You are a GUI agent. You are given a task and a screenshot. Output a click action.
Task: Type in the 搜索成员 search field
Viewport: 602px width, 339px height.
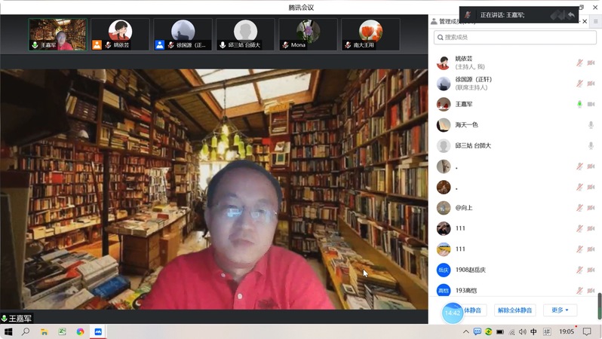point(513,37)
